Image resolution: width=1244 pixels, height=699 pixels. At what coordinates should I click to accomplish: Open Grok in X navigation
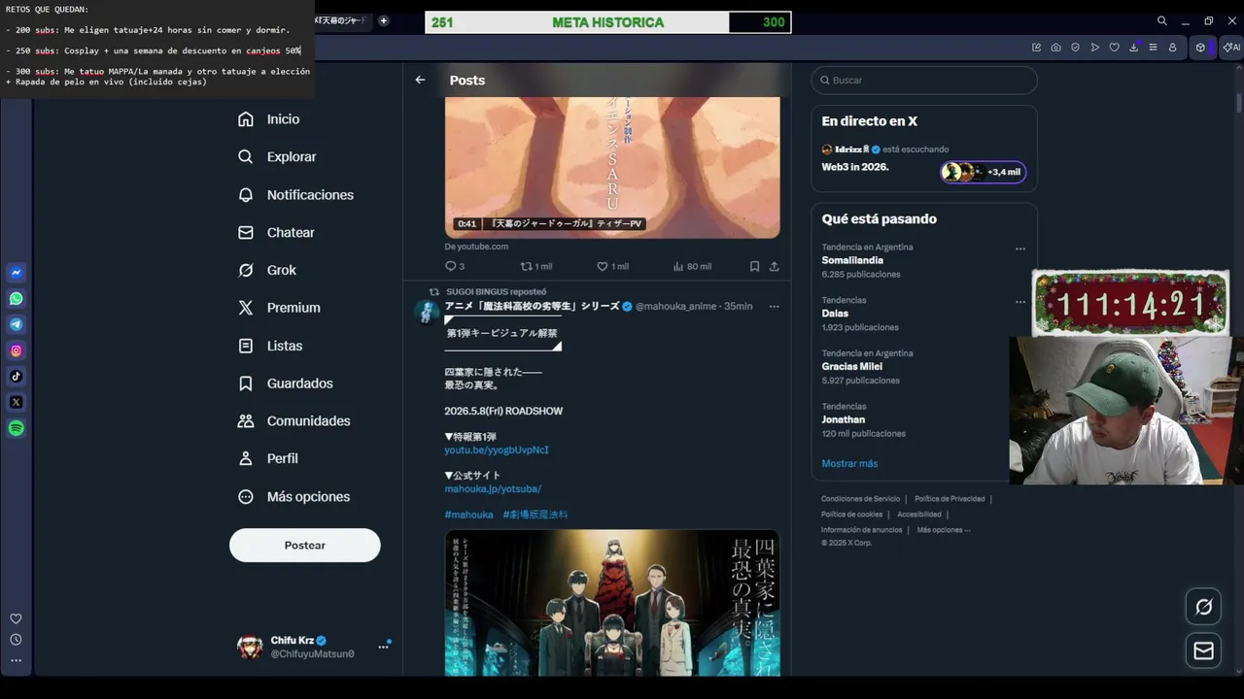point(267,270)
